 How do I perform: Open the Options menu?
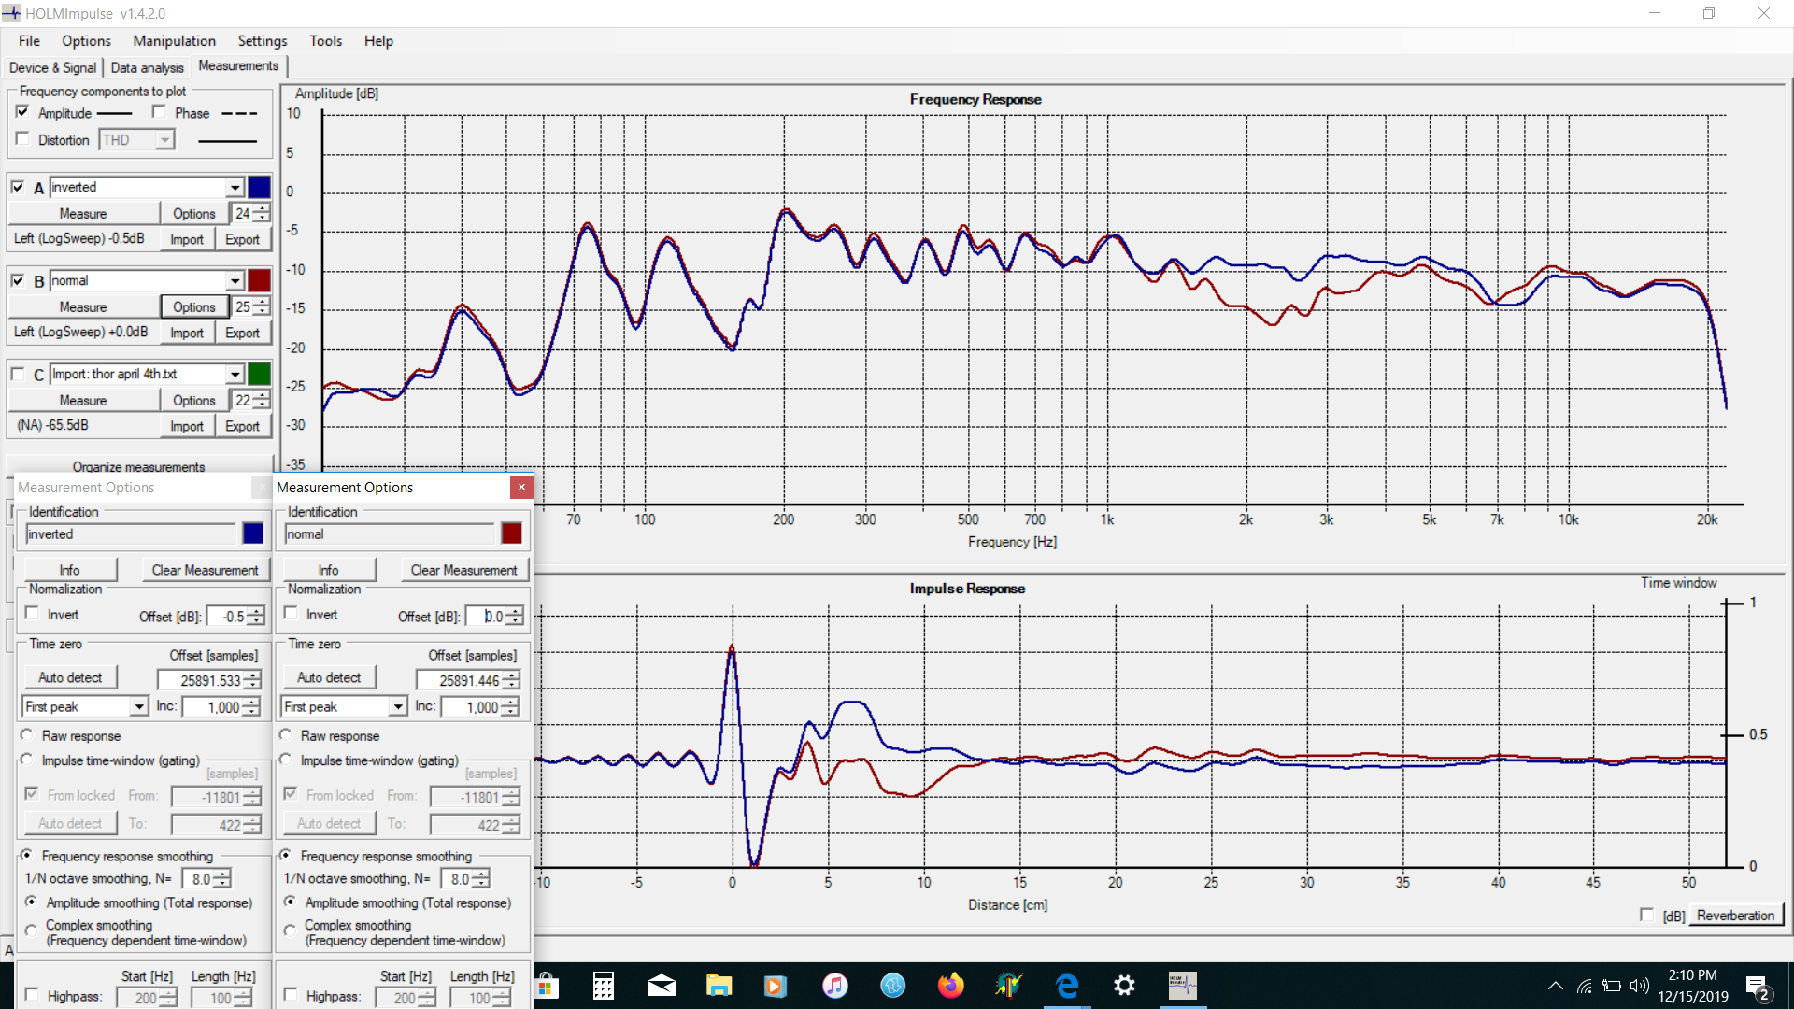pyautogui.click(x=86, y=41)
